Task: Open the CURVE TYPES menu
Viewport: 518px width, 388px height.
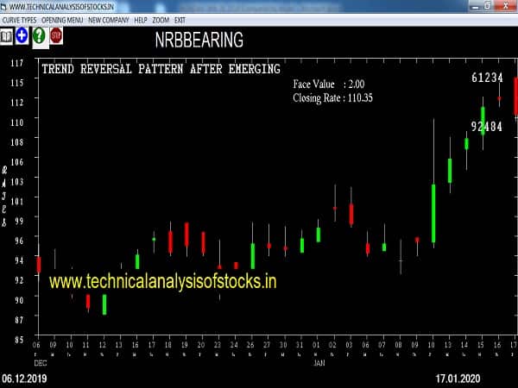Action: click(19, 19)
